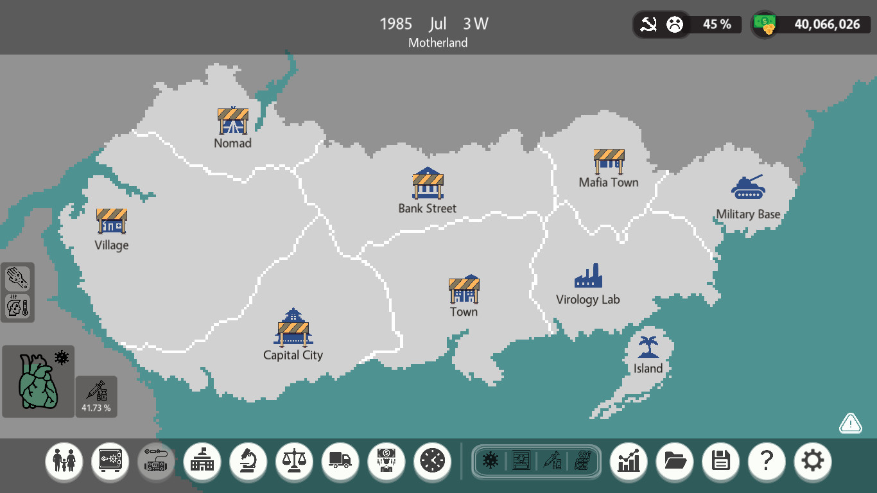The image size is (877, 493).
Task: Click the vaccine progress 41.73 % indicator
Action: coord(96,396)
